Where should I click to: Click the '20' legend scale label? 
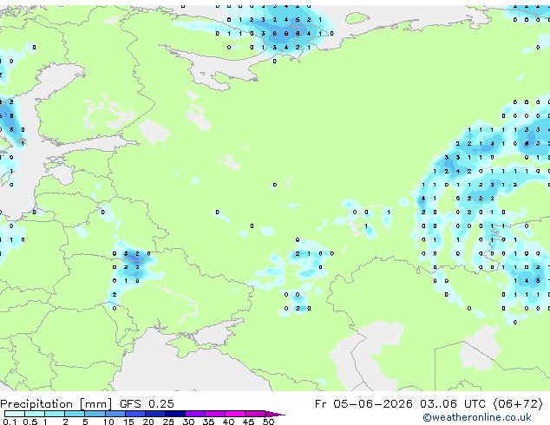click(x=148, y=422)
